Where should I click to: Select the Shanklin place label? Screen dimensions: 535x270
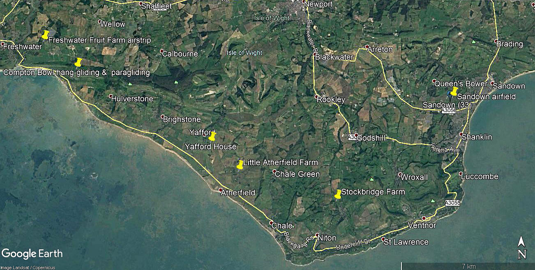(x=477, y=137)
